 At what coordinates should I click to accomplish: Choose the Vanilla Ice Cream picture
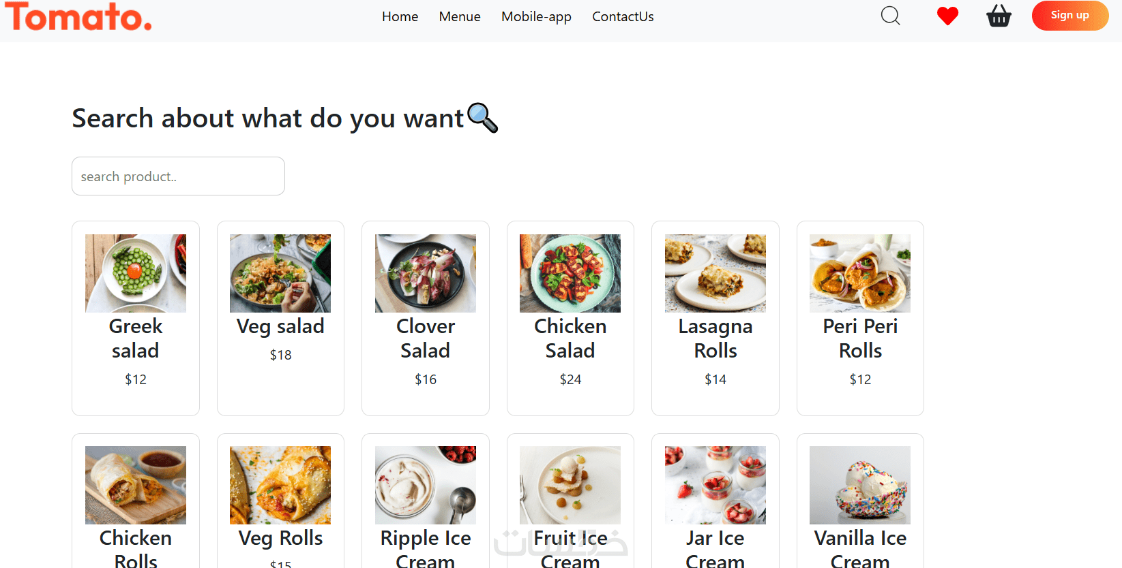pyautogui.click(x=860, y=485)
